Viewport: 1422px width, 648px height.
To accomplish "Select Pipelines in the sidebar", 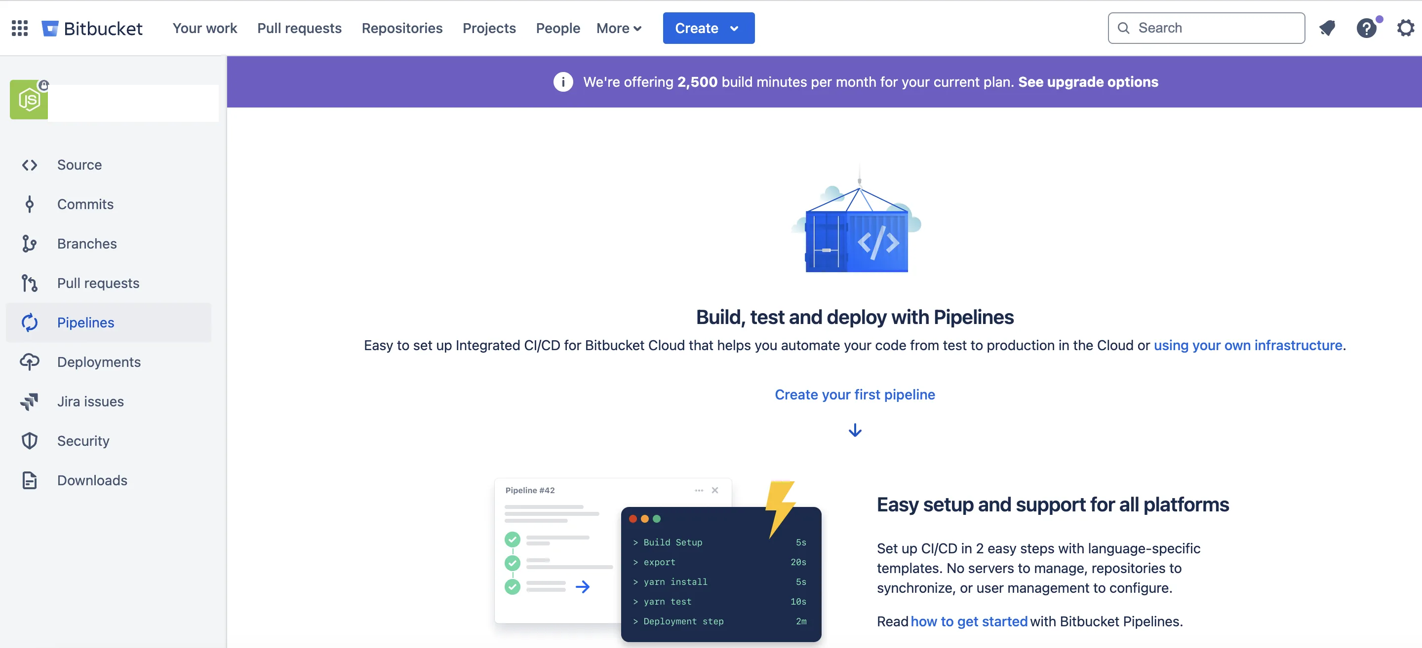I will point(109,323).
